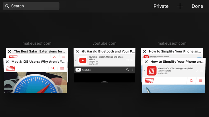The image size is (209, 117).
Task: Close 'The Best Safari Extensions for...' tab
Action: pyautogui.click(x=10, y=52)
